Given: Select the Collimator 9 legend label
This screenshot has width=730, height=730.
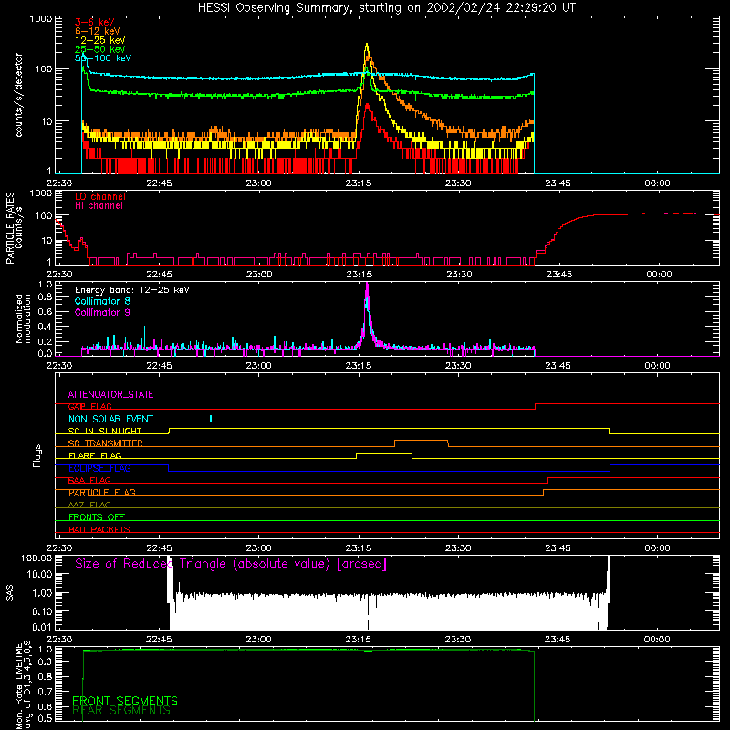Looking at the screenshot, I should click(102, 312).
